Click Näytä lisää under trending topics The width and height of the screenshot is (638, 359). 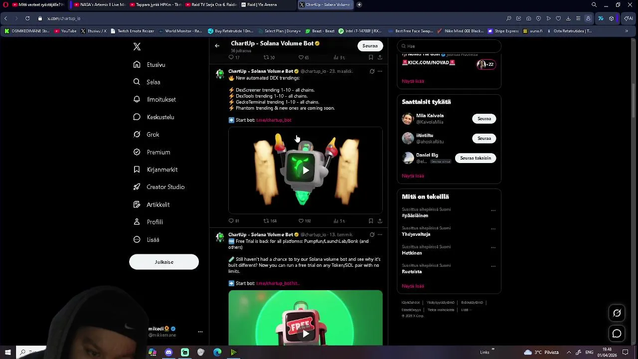(413, 286)
